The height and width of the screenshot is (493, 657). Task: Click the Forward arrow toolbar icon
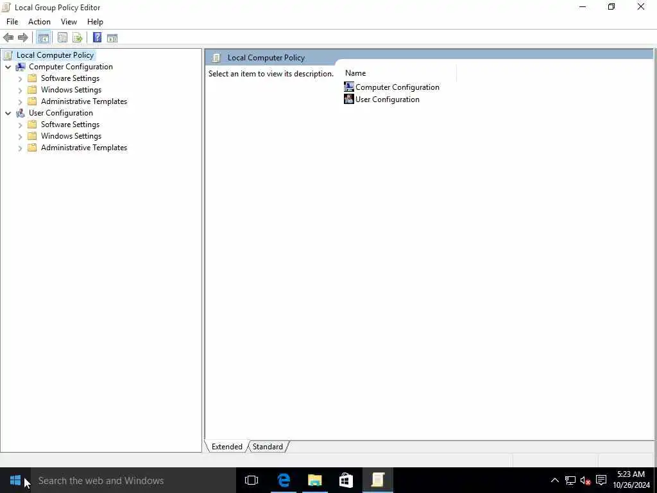pos(23,38)
